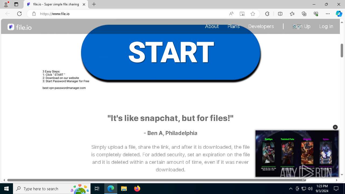Viewport: 345px width, 194px height.
Task: Open the Plans page
Action: [x=234, y=26]
